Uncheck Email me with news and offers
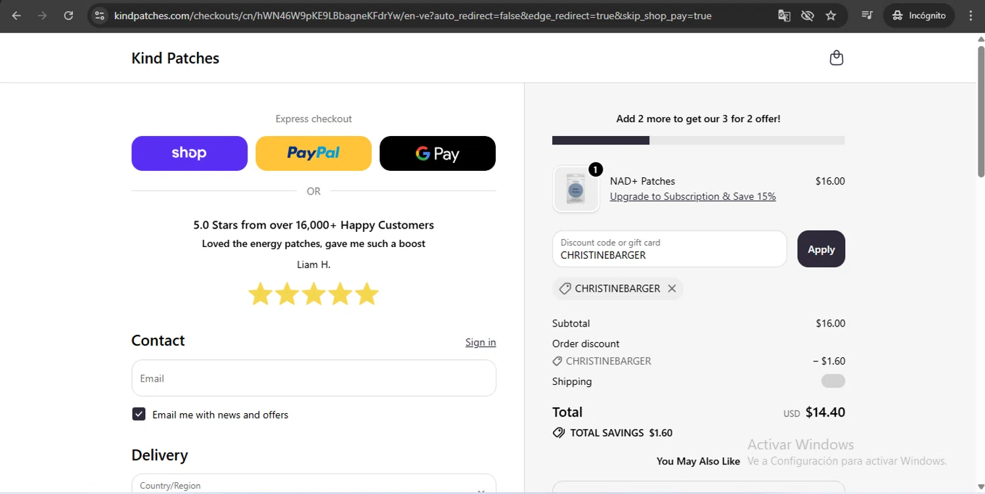The image size is (985, 494). click(139, 414)
